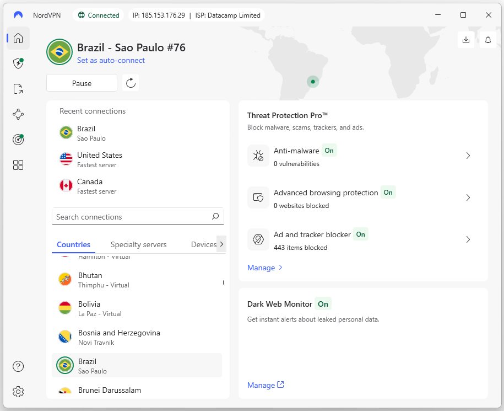Click the download icon at top right
This screenshot has width=504, height=411.
click(466, 40)
